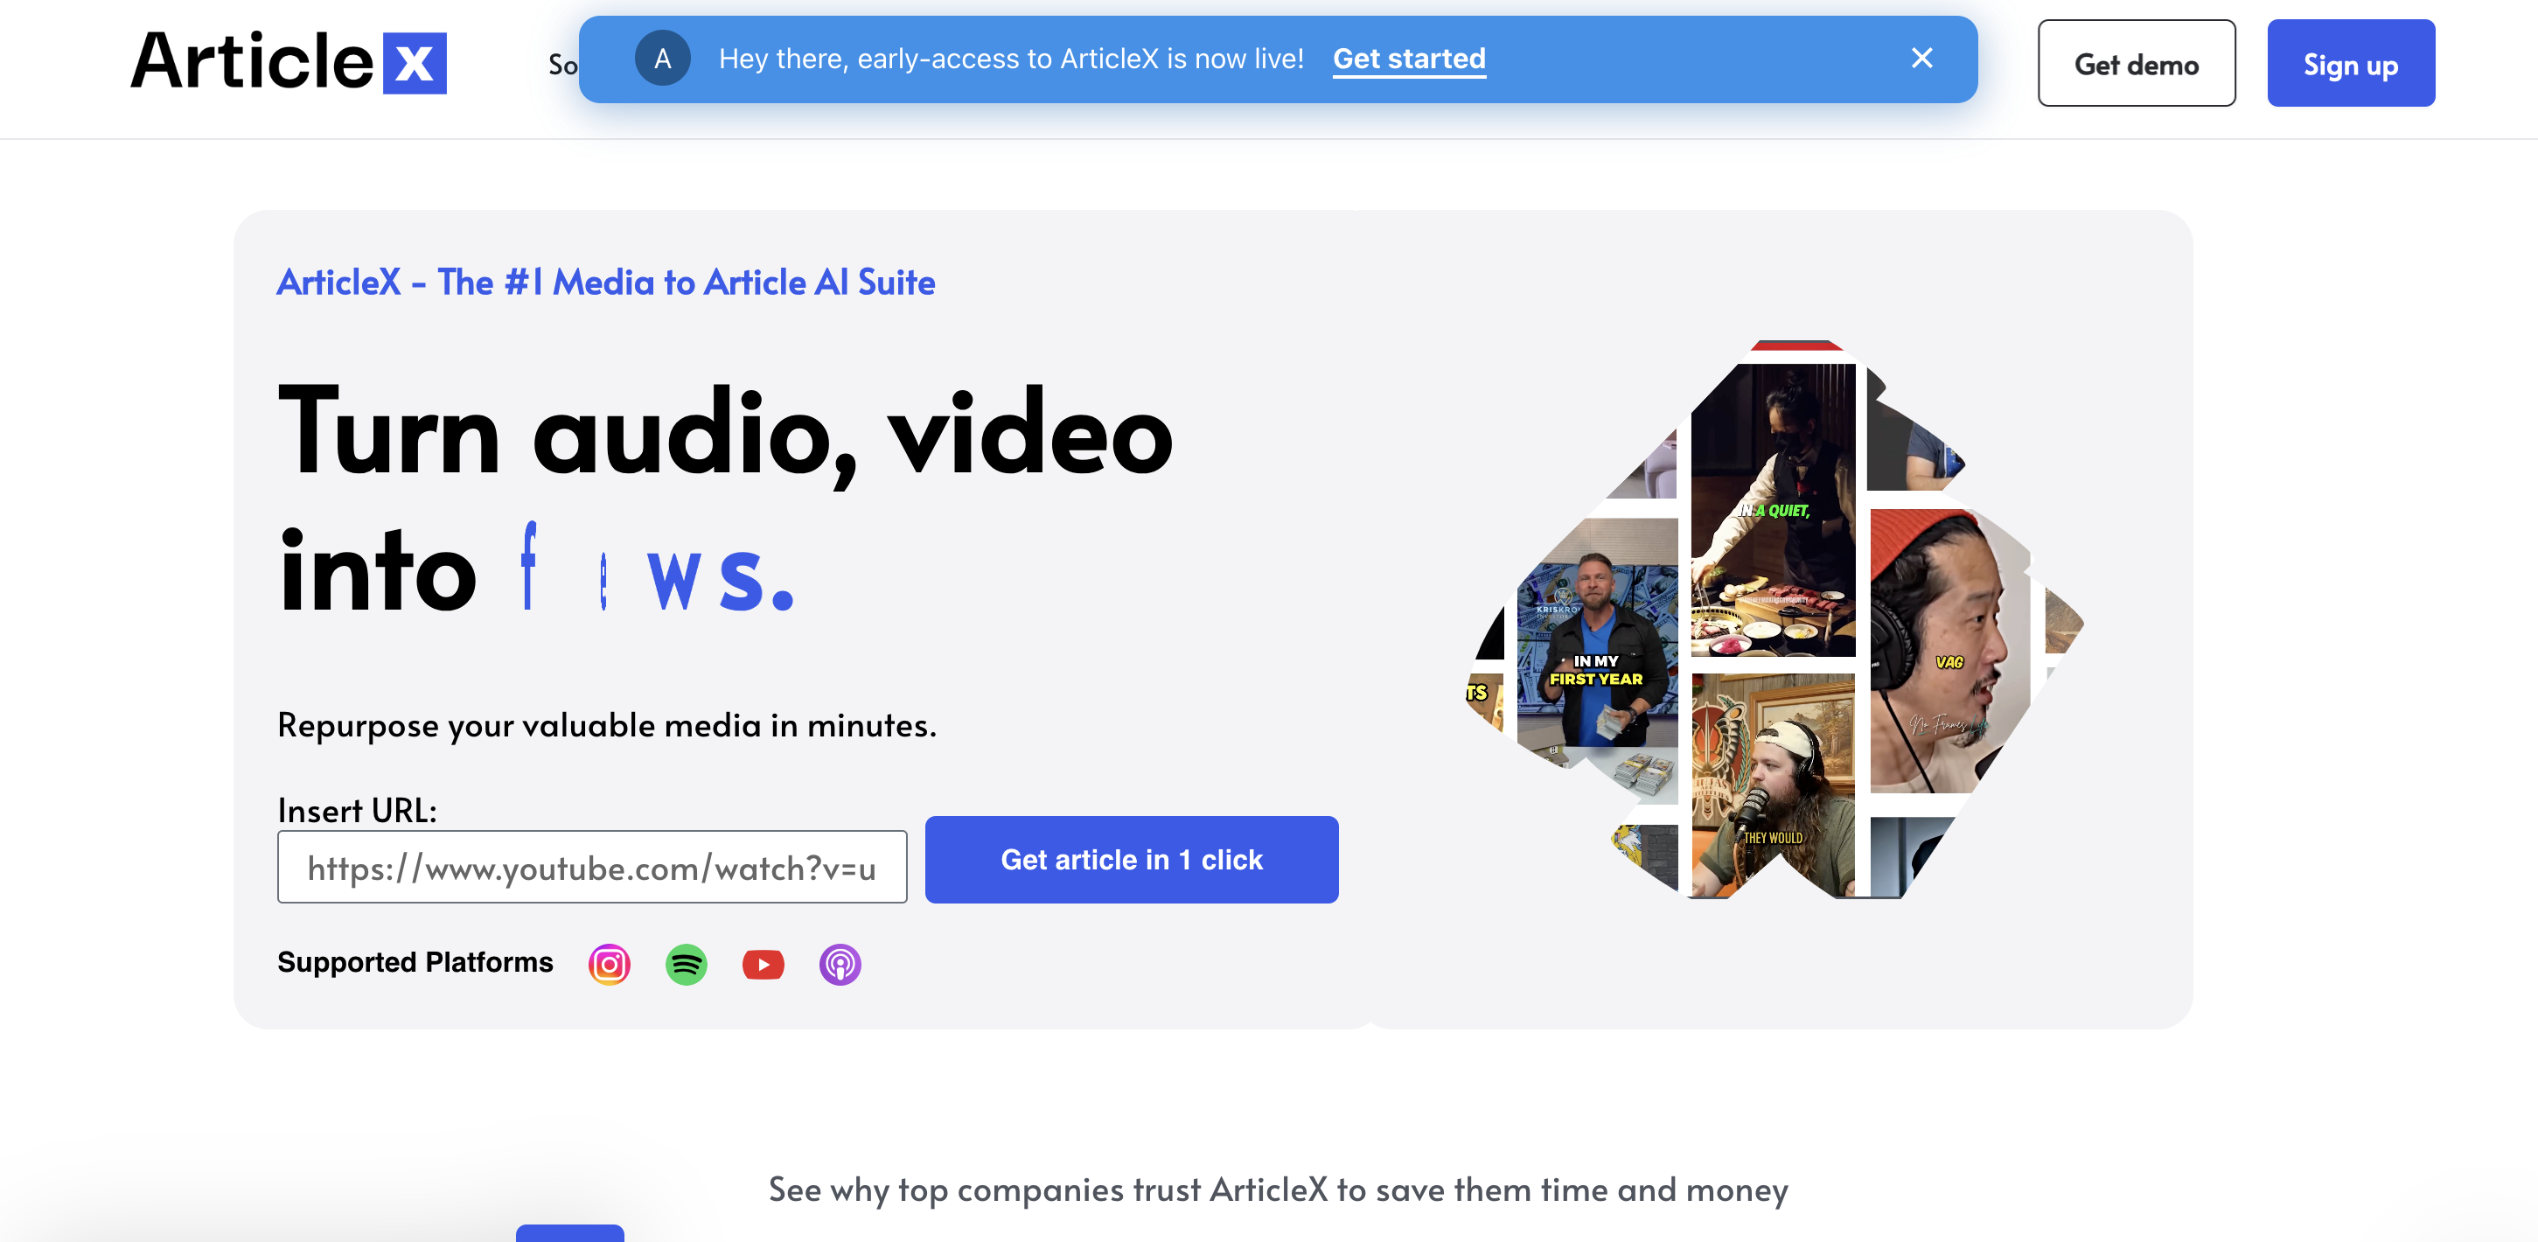This screenshot has height=1242, width=2538.
Task: Click the 'ArticleX - The #1 Media' tagline
Action: pyautogui.click(x=605, y=282)
